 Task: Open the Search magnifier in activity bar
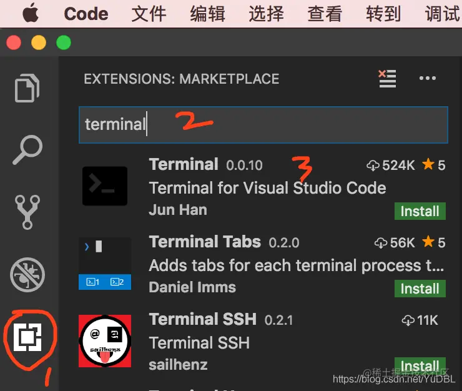coord(27,150)
